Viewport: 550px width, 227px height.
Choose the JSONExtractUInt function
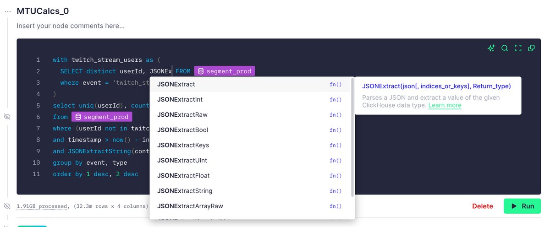click(251, 160)
